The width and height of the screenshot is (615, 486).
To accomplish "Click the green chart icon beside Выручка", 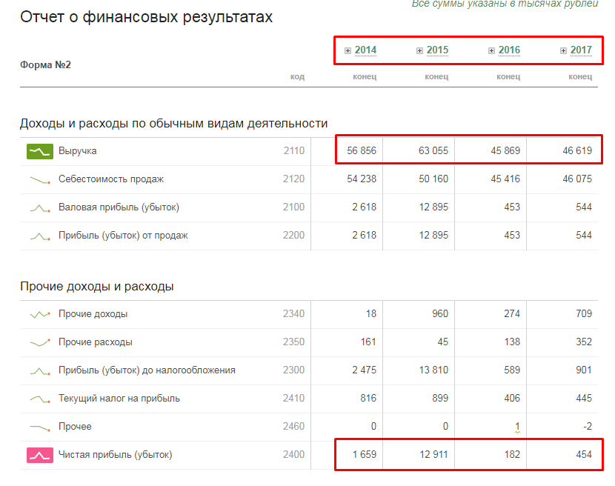I will coord(39,151).
